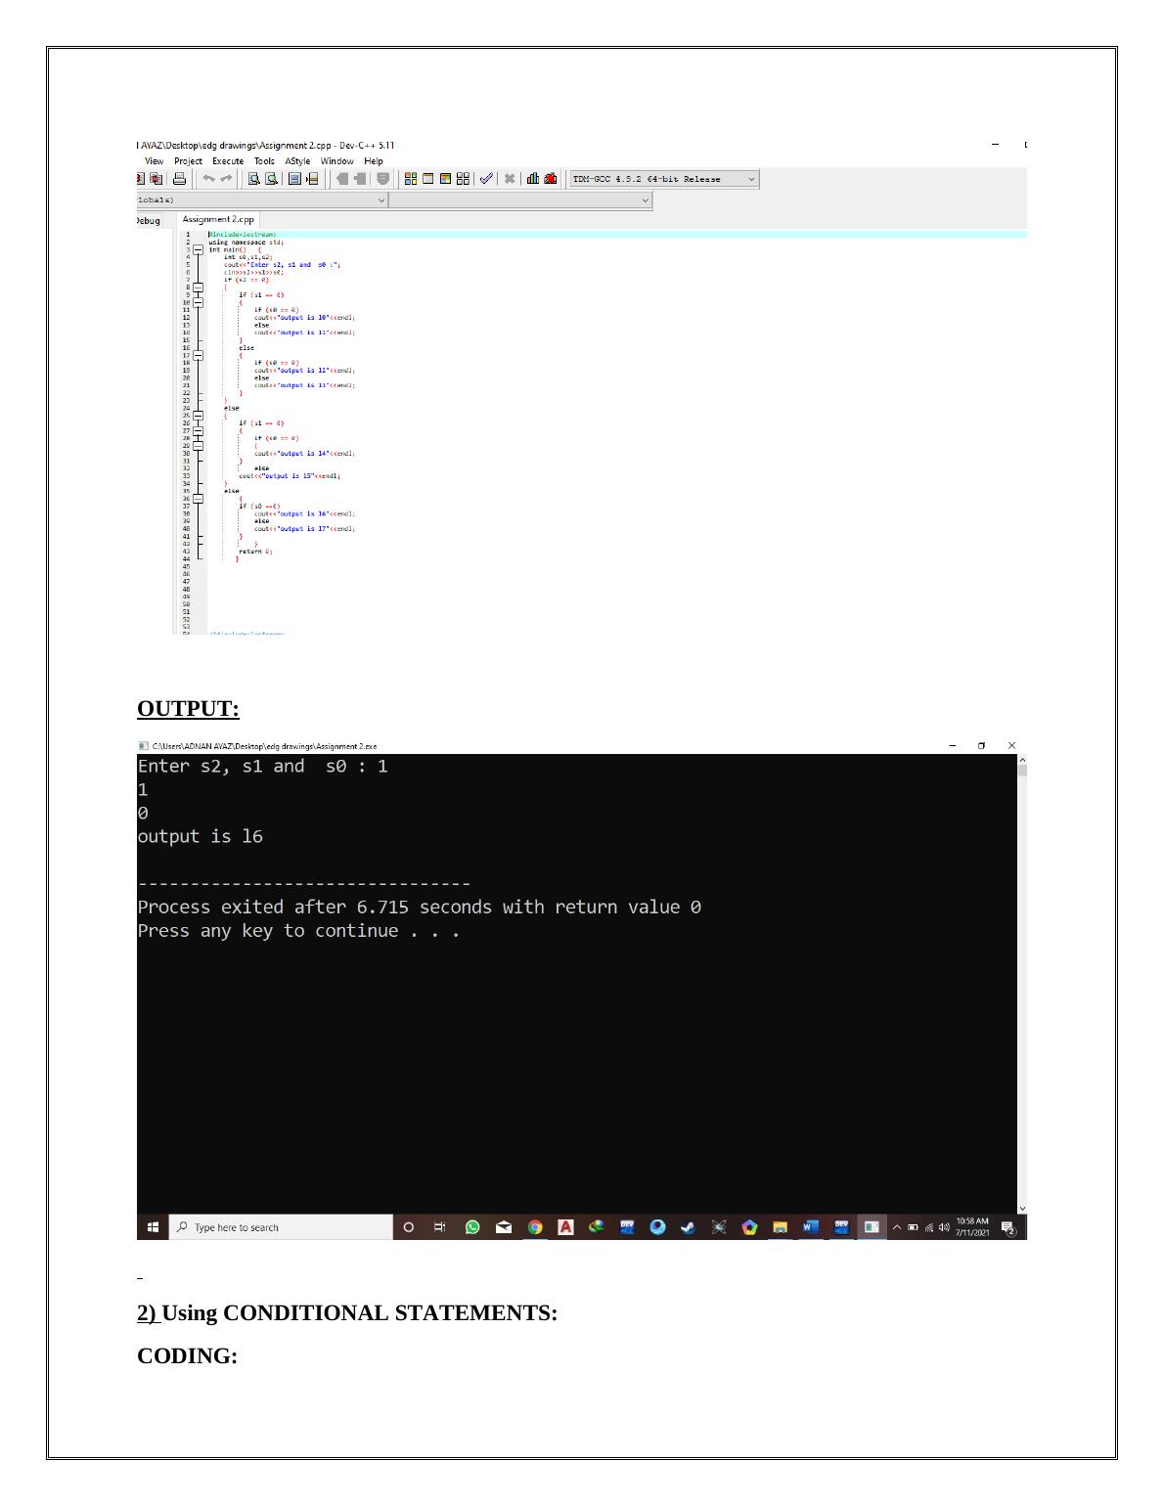Click the Windows Start button
The image size is (1164, 1506).
pyautogui.click(x=153, y=1227)
